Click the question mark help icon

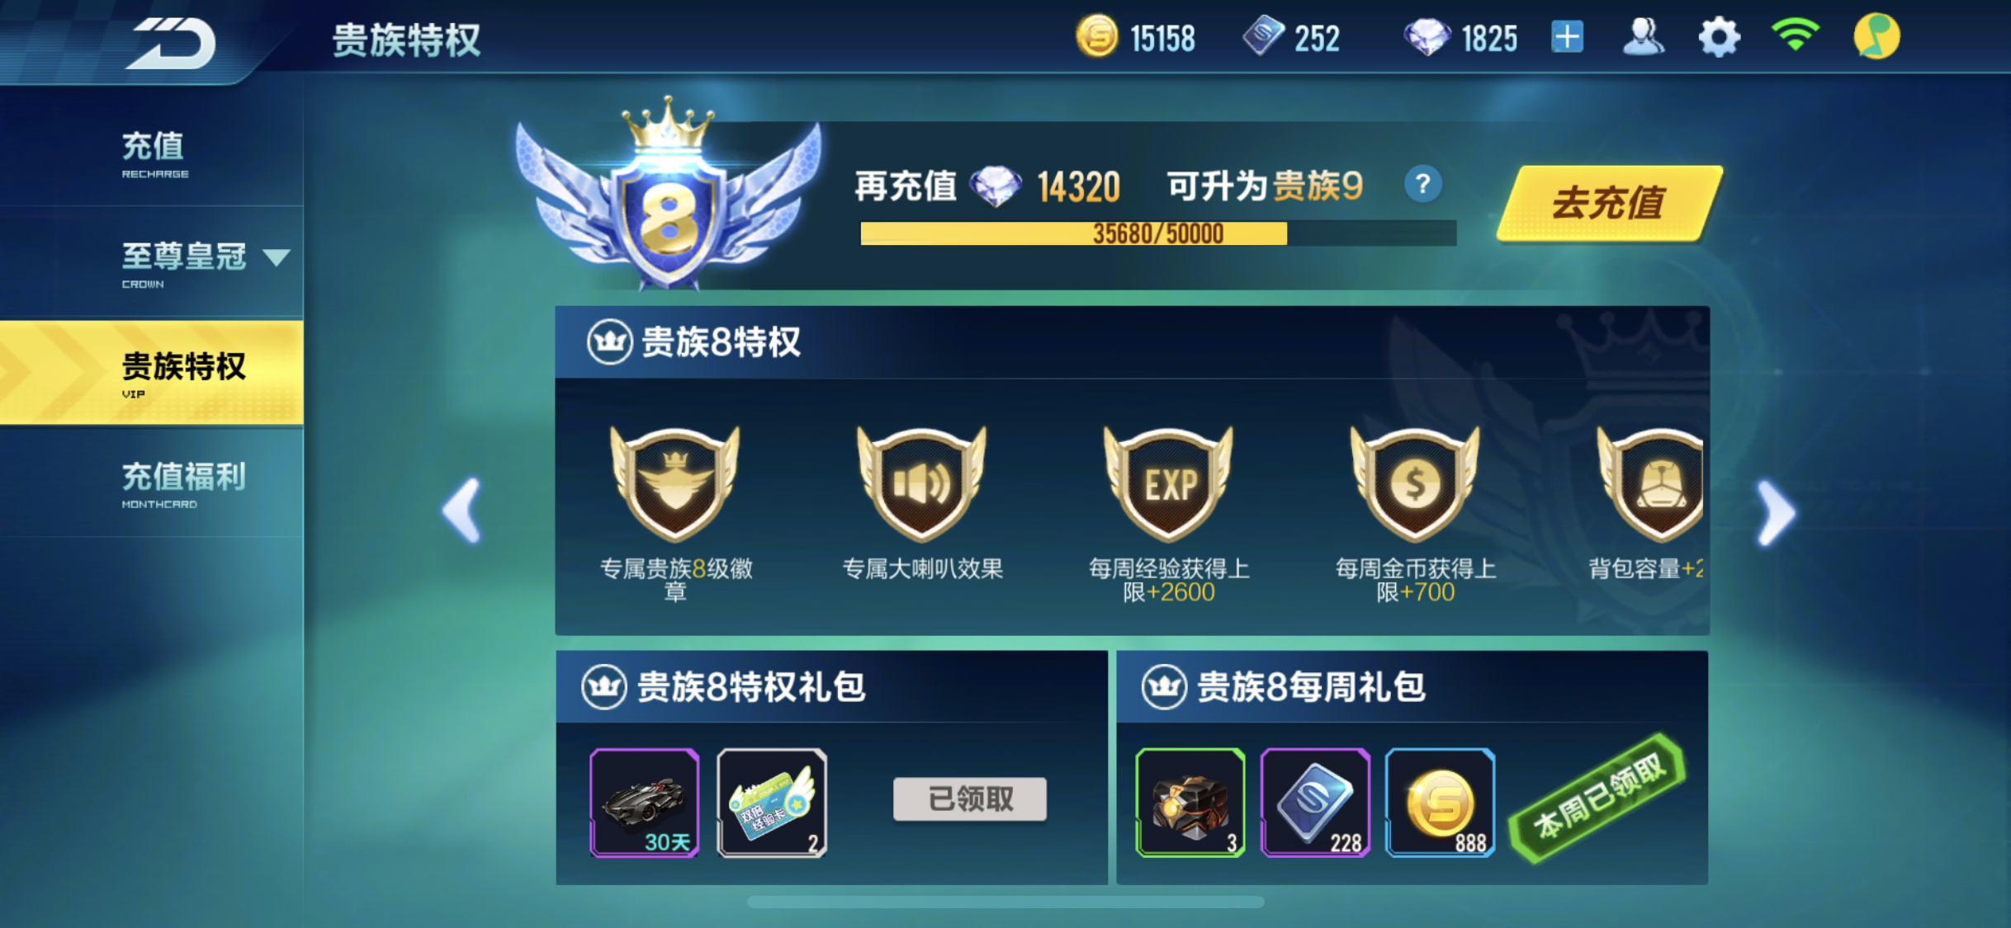point(1422,185)
